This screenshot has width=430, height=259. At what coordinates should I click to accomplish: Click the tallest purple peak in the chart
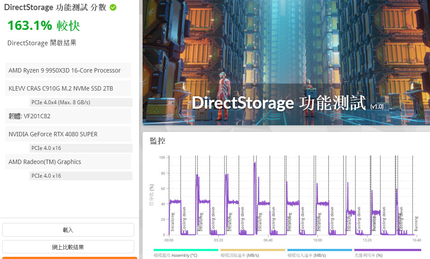point(255,164)
